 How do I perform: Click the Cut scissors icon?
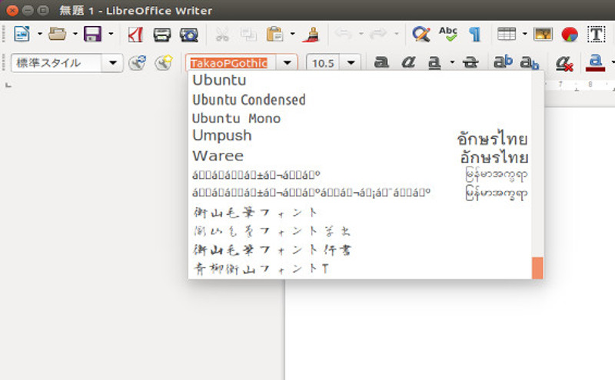pos(222,35)
